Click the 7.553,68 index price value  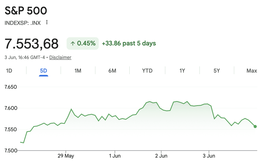click(31, 44)
